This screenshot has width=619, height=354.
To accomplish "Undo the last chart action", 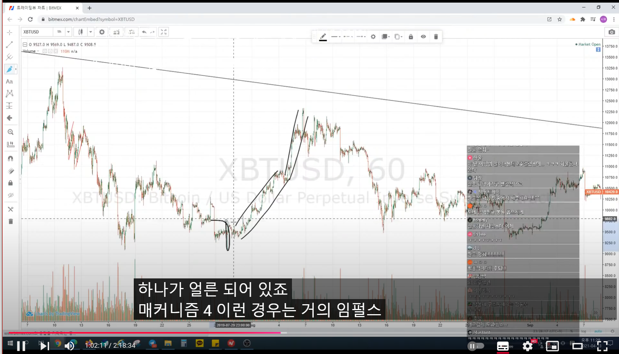I will click(x=144, y=32).
